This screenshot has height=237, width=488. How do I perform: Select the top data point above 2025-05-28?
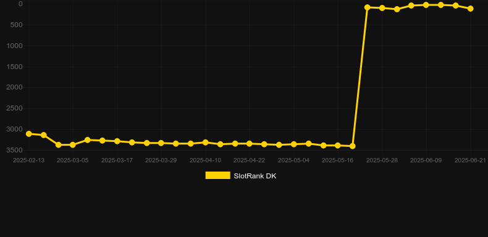click(382, 8)
